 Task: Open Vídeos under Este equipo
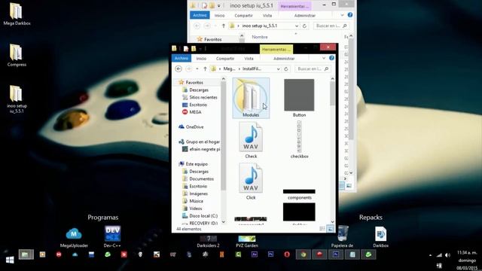195,209
